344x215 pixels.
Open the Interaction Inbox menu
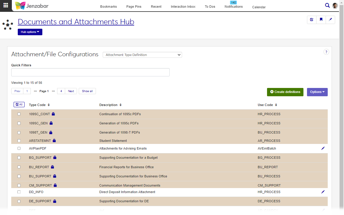click(183, 7)
